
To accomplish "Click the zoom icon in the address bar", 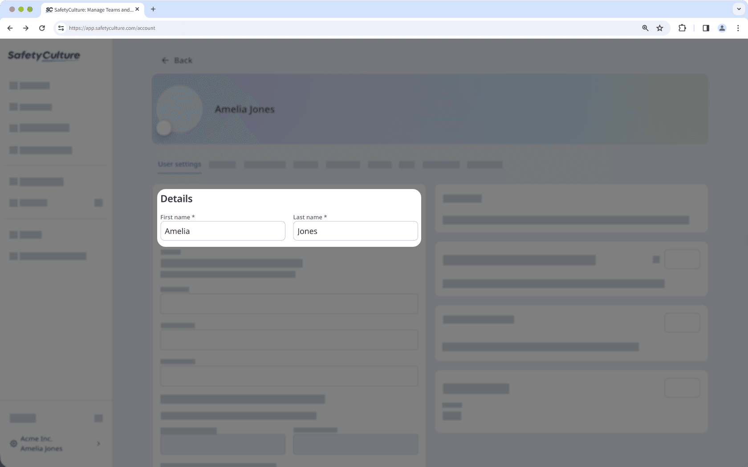I will click(645, 28).
